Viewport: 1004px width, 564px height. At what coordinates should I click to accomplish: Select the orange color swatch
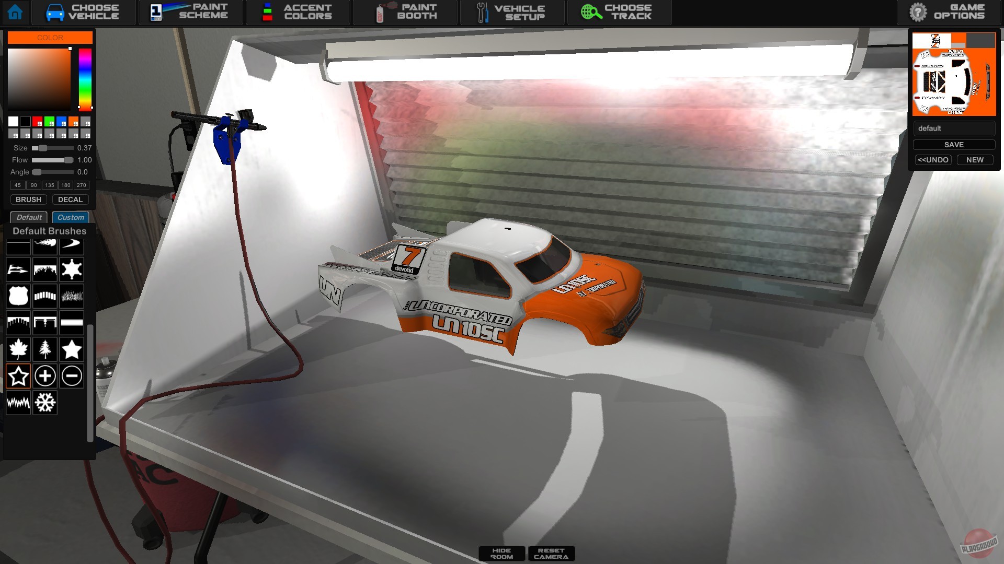pyautogui.click(x=72, y=121)
